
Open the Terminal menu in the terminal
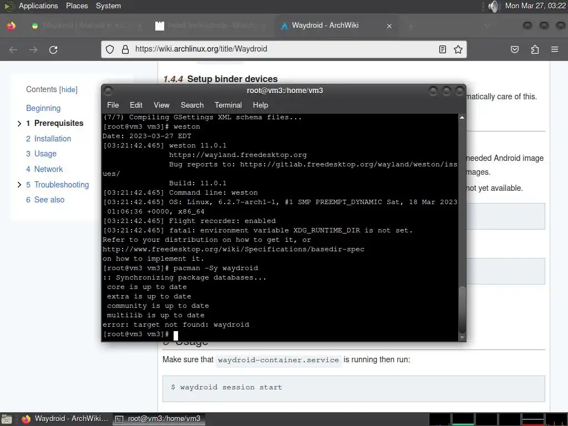[228, 105]
